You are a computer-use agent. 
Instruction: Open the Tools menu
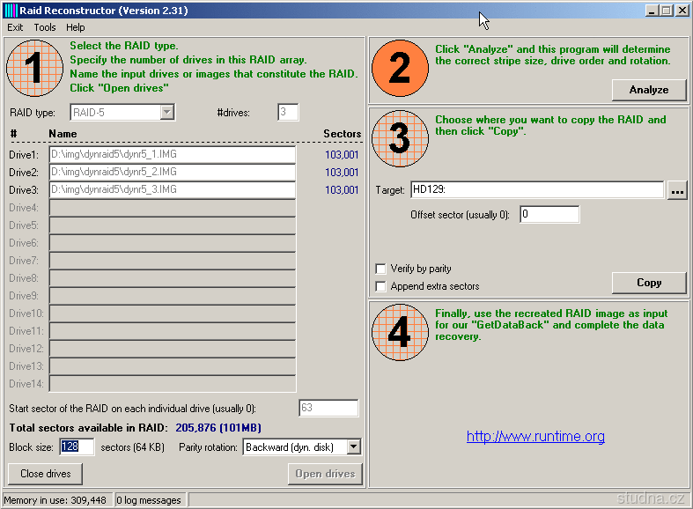click(45, 27)
